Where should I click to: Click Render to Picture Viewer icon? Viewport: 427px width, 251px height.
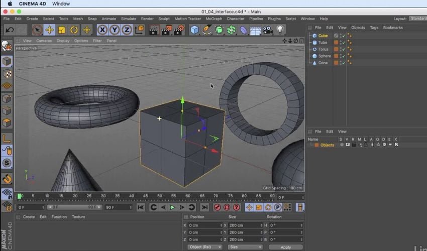tap(166, 30)
